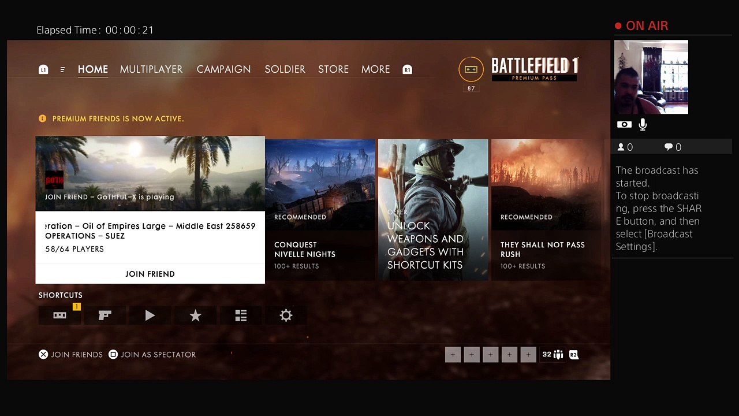Switch to the MORE tab
739x416 pixels.
pos(375,69)
